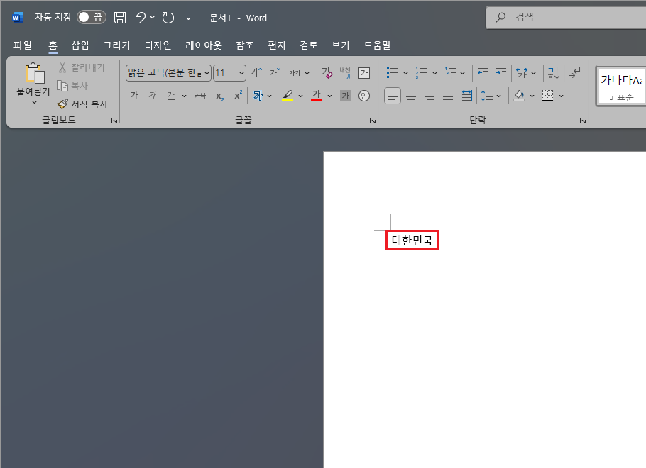The height and width of the screenshot is (468, 646).
Task: Open the 편지 (Mailings) tab
Action: point(276,45)
